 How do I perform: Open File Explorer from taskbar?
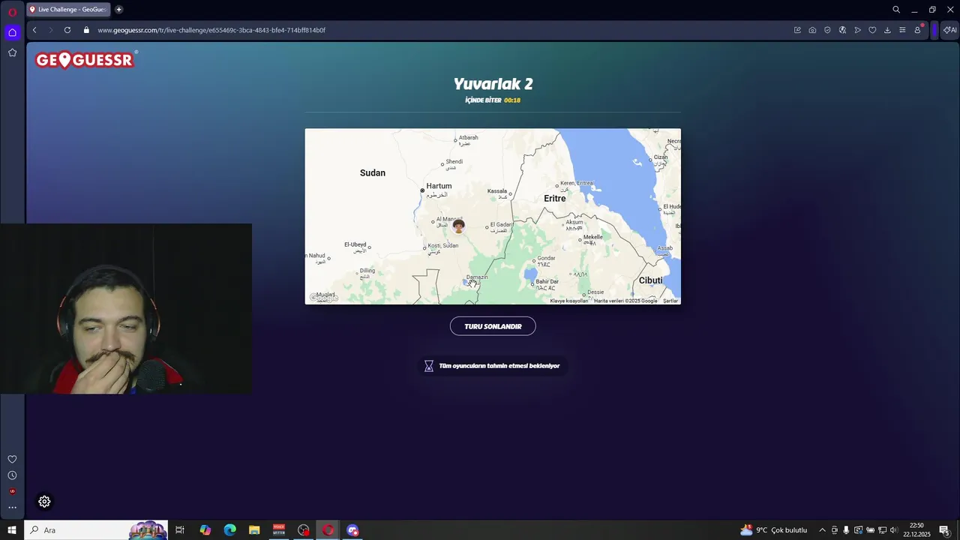[x=254, y=530]
